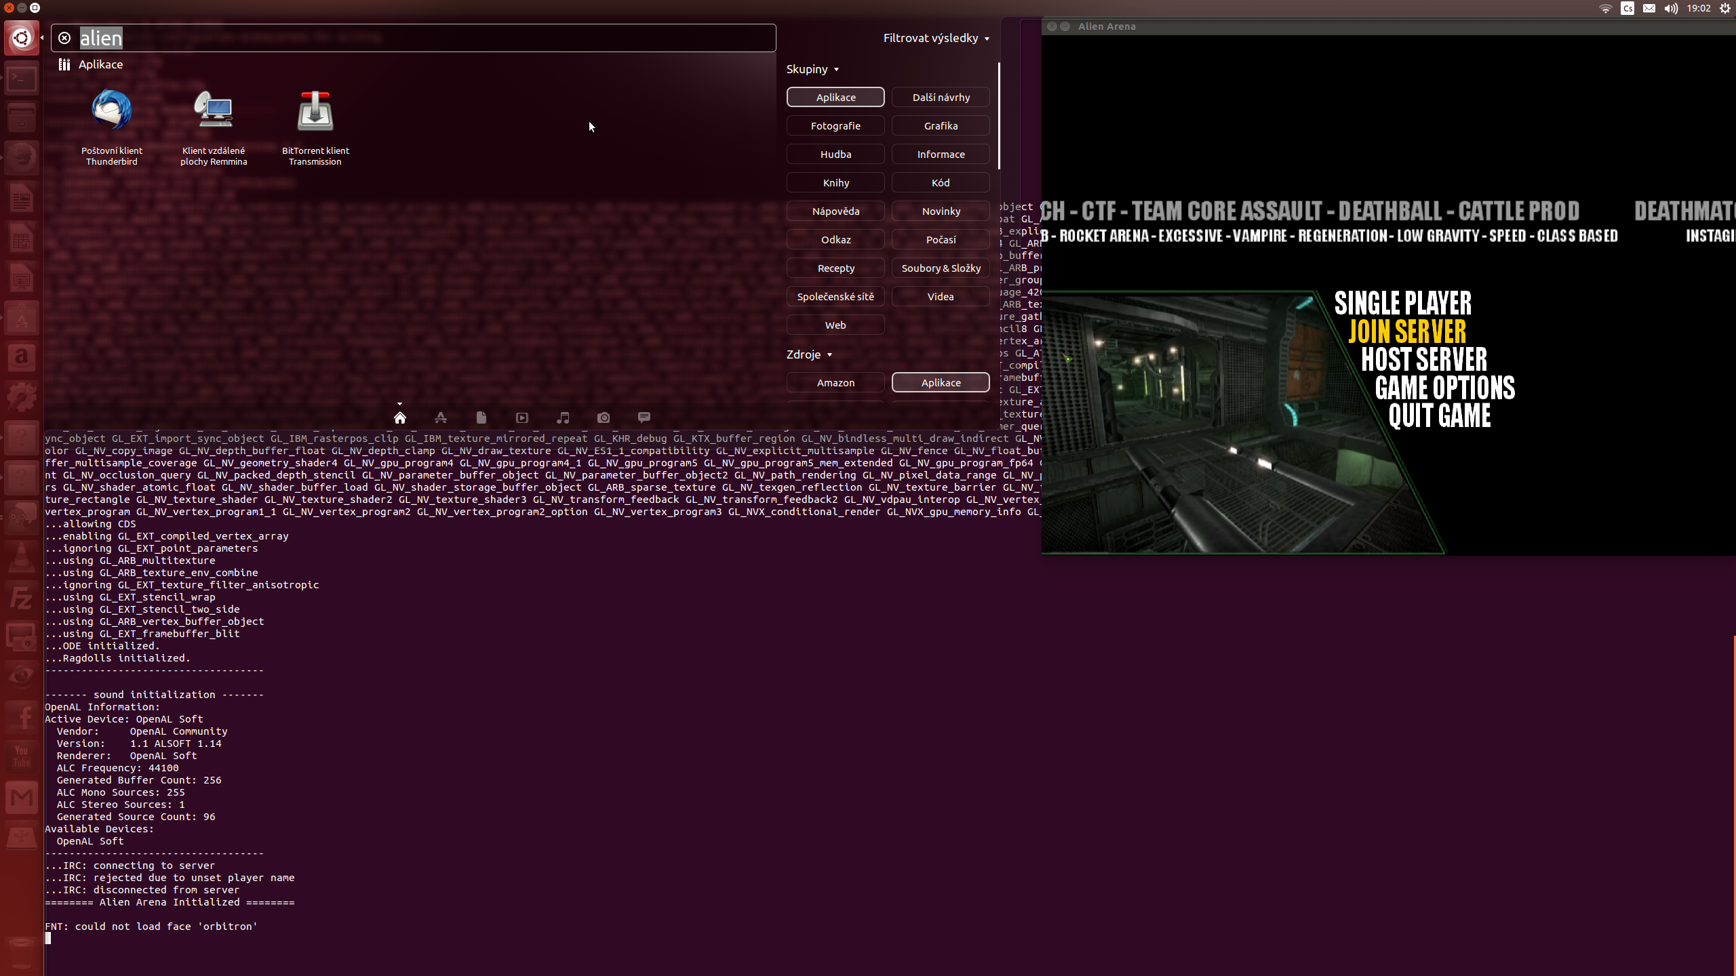The width and height of the screenshot is (1736, 976).
Task: Open Ubuntu Software Center from the launcher
Action: (x=22, y=317)
